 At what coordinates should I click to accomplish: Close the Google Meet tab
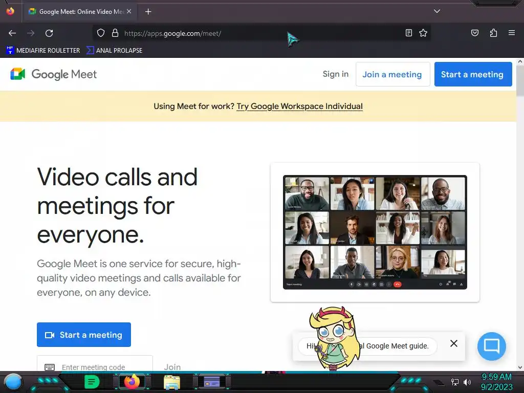[x=129, y=11]
